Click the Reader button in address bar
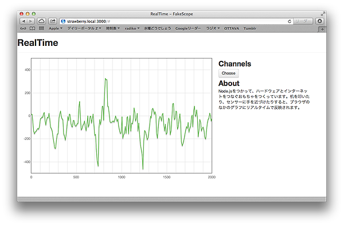Image resolution: width=344 pixels, height=226 pixels. point(303,21)
